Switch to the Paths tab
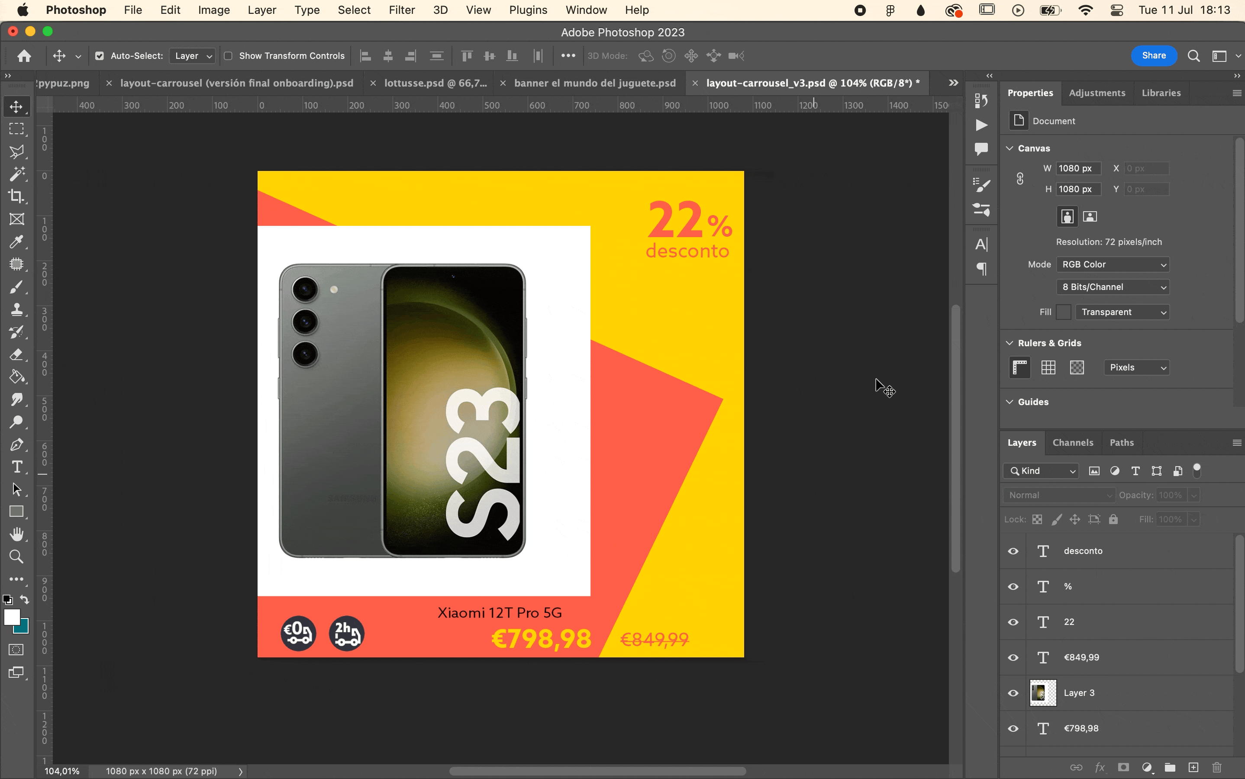 pyautogui.click(x=1121, y=443)
